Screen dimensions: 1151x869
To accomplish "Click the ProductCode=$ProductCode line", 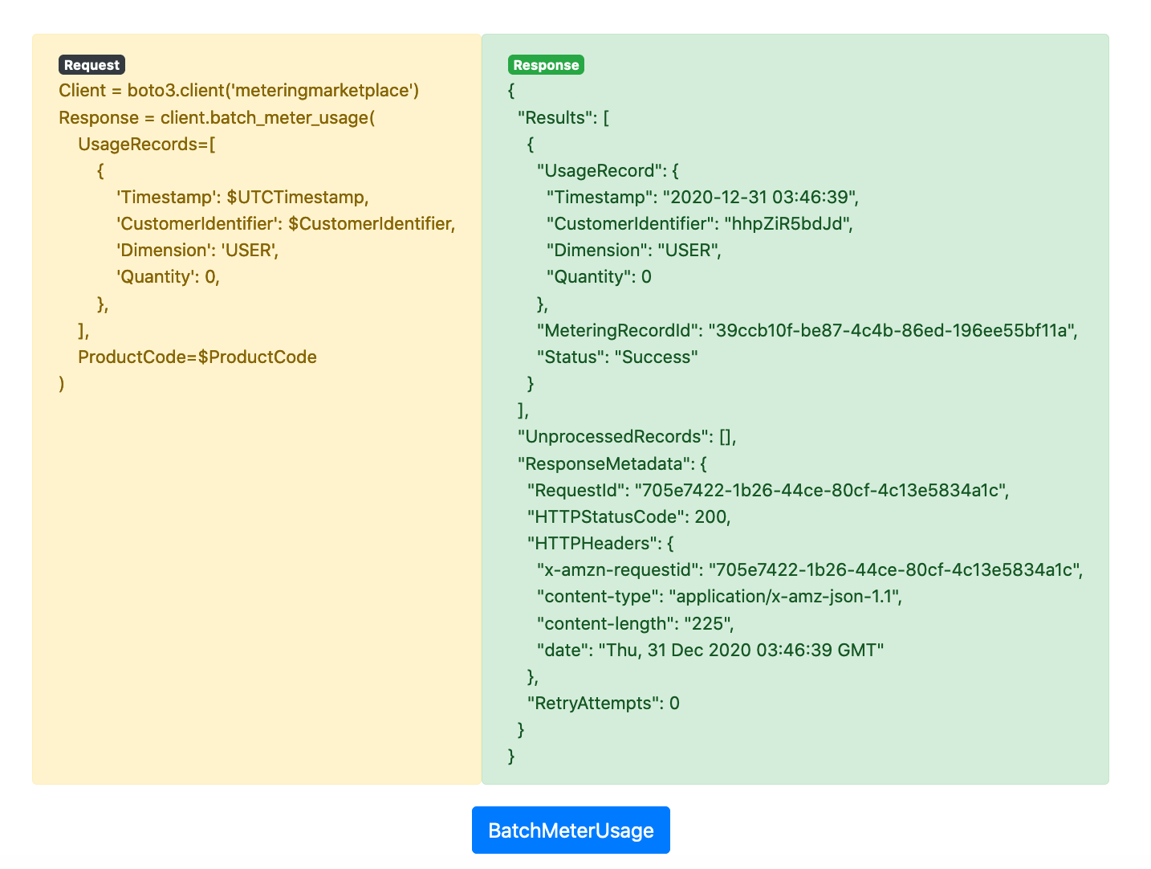I will point(197,357).
